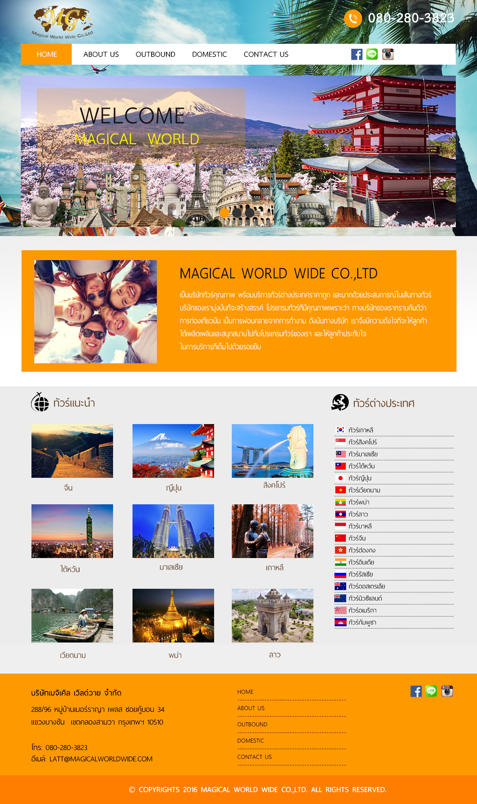Open the มาเลเซีย Petronas towers thumbnail
The height and width of the screenshot is (804, 477).
(x=173, y=531)
